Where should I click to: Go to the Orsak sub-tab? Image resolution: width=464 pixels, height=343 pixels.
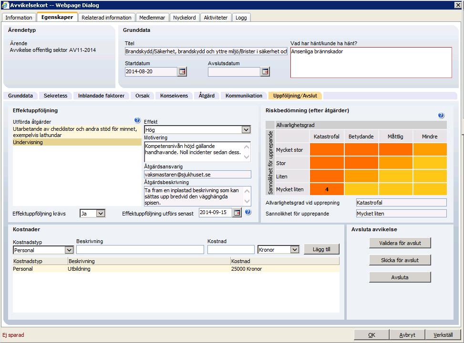[142, 96]
